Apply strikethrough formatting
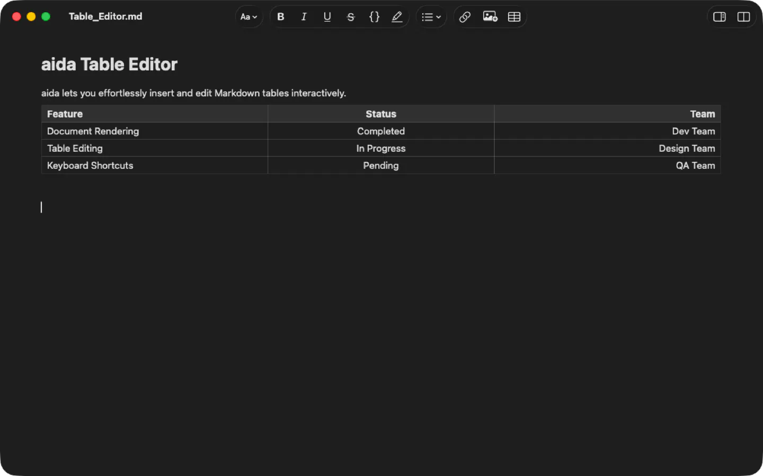Viewport: 763px width, 476px height. 350,17
